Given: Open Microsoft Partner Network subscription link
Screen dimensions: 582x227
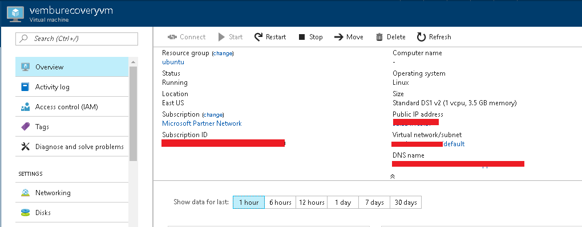Looking at the screenshot, I should click(202, 123).
